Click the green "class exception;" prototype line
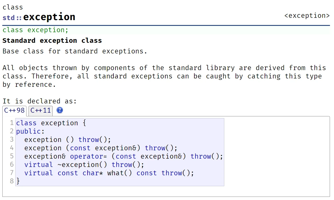Screen dimensions: 334x200 (x=35, y=30)
